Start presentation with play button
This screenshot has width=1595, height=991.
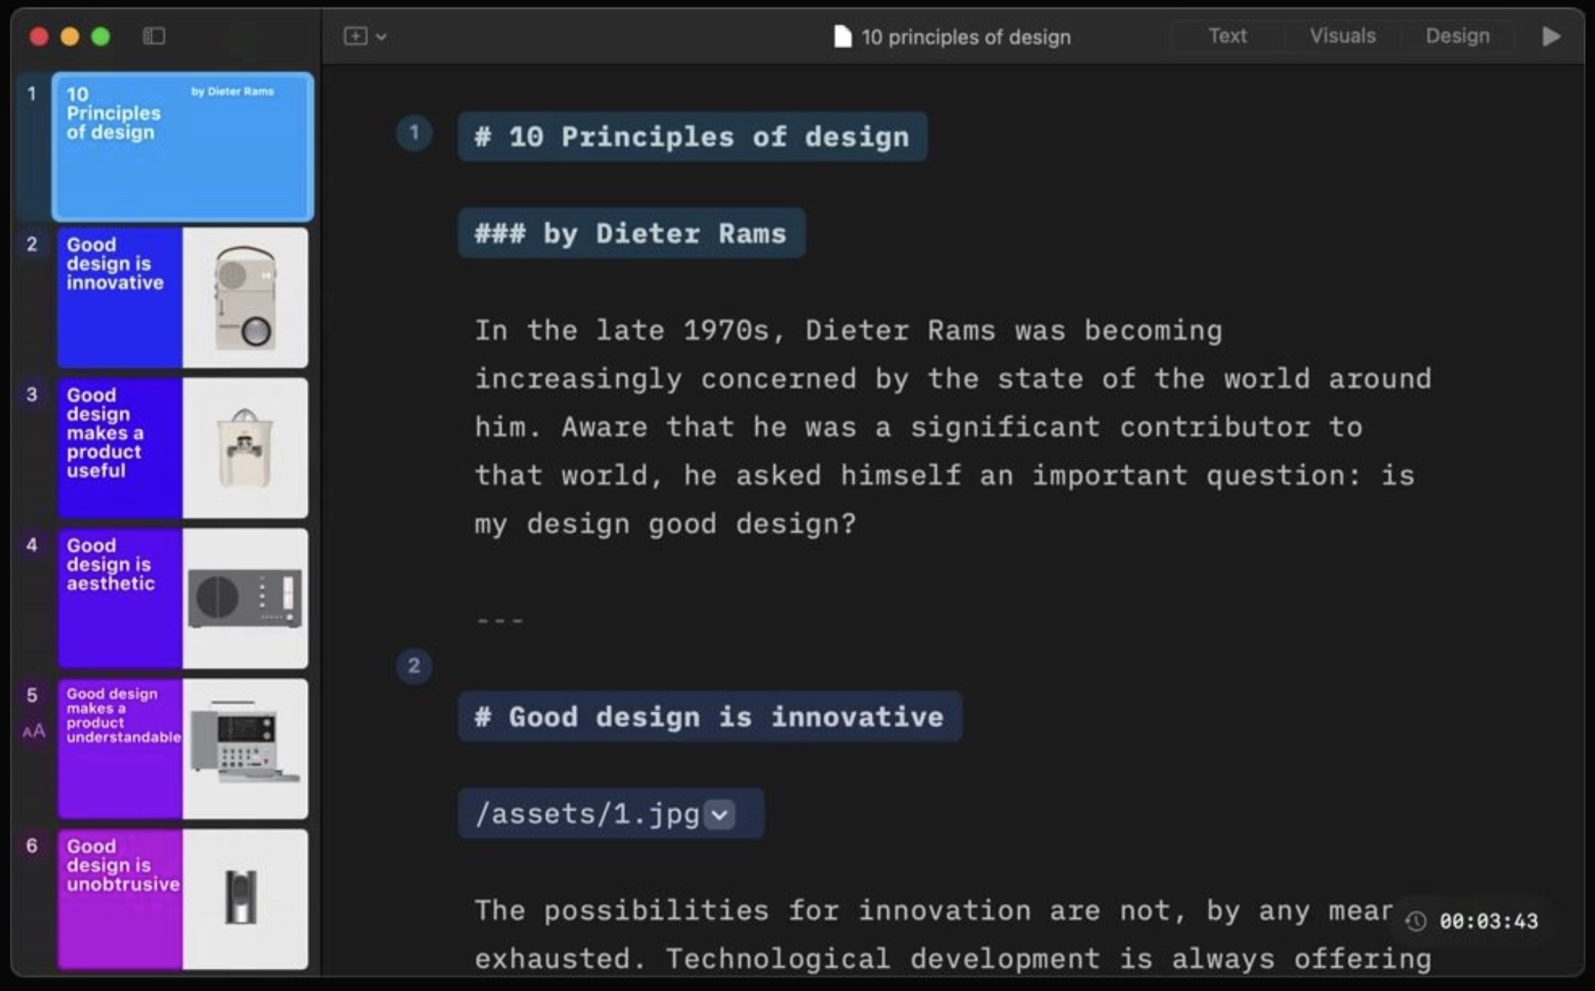click(1551, 36)
